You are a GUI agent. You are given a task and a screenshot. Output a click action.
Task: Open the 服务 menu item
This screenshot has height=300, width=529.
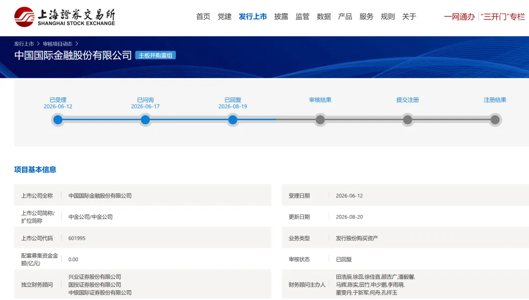coord(366,17)
